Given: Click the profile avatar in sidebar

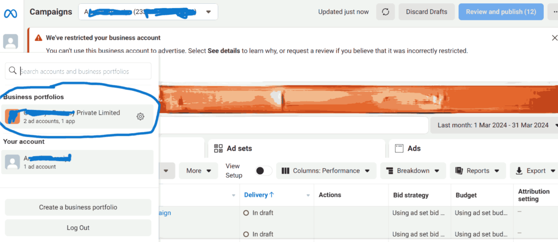Looking at the screenshot, I should [10, 42].
